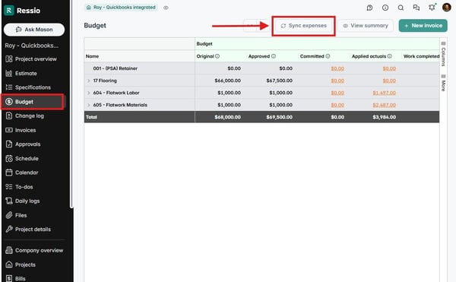The height and width of the screenshot is (282, 456).
Task: Click the Work completed column header
Action: point(421,56)
